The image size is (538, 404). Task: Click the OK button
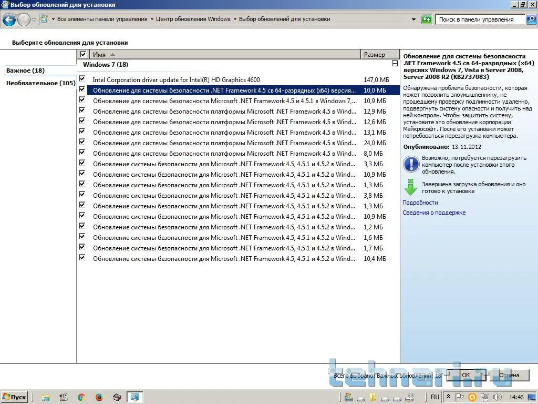coord(466,375)
